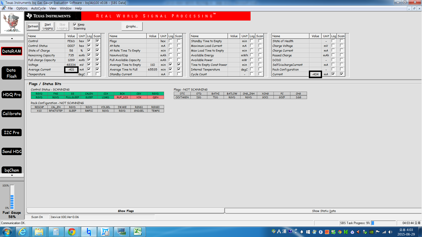The width and height of the screenshot is (422, 237).
Task: Click the Windows logo tray icon
Action: 308,232
